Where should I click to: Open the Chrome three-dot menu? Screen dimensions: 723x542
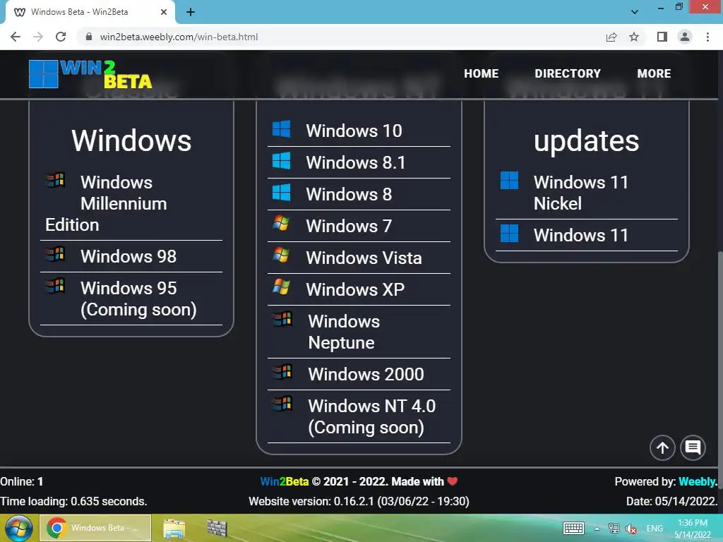pos(707,37)
